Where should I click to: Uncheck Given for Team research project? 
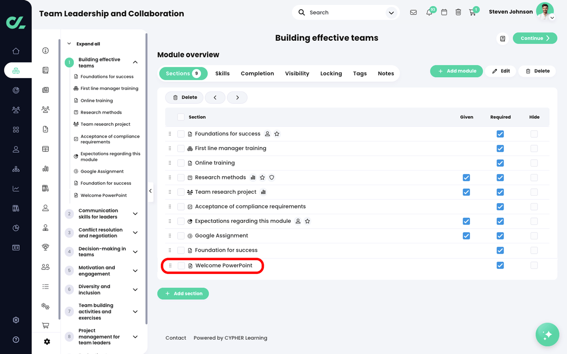pos(467,192)
